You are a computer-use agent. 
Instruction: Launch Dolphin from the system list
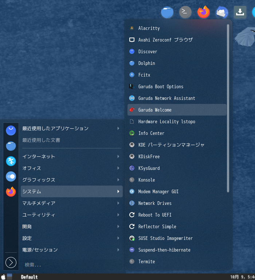[x=177, y=63]
